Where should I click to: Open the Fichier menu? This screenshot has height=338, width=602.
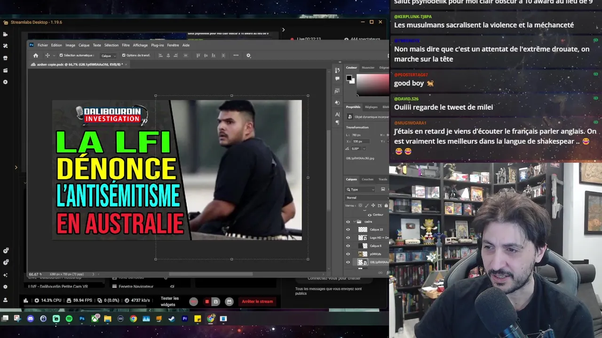point(43,45)
